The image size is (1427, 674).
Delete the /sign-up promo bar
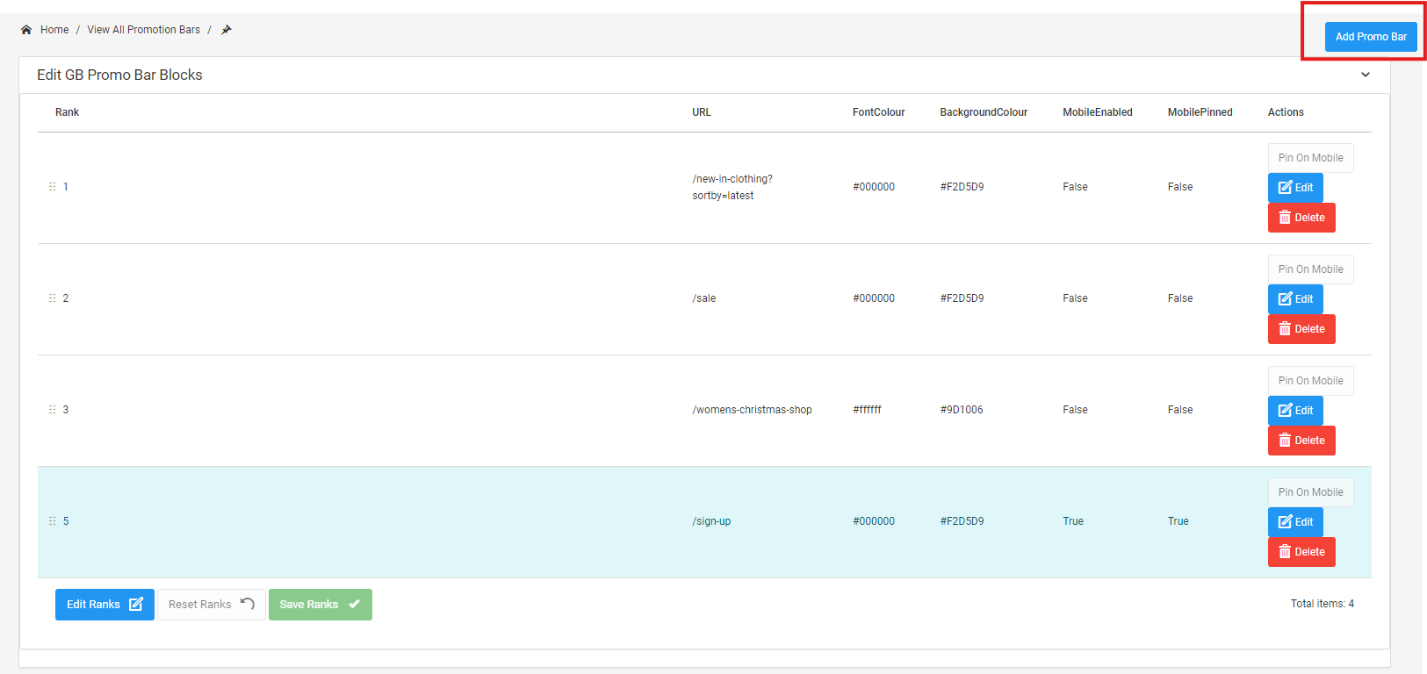pos(1301,552)
